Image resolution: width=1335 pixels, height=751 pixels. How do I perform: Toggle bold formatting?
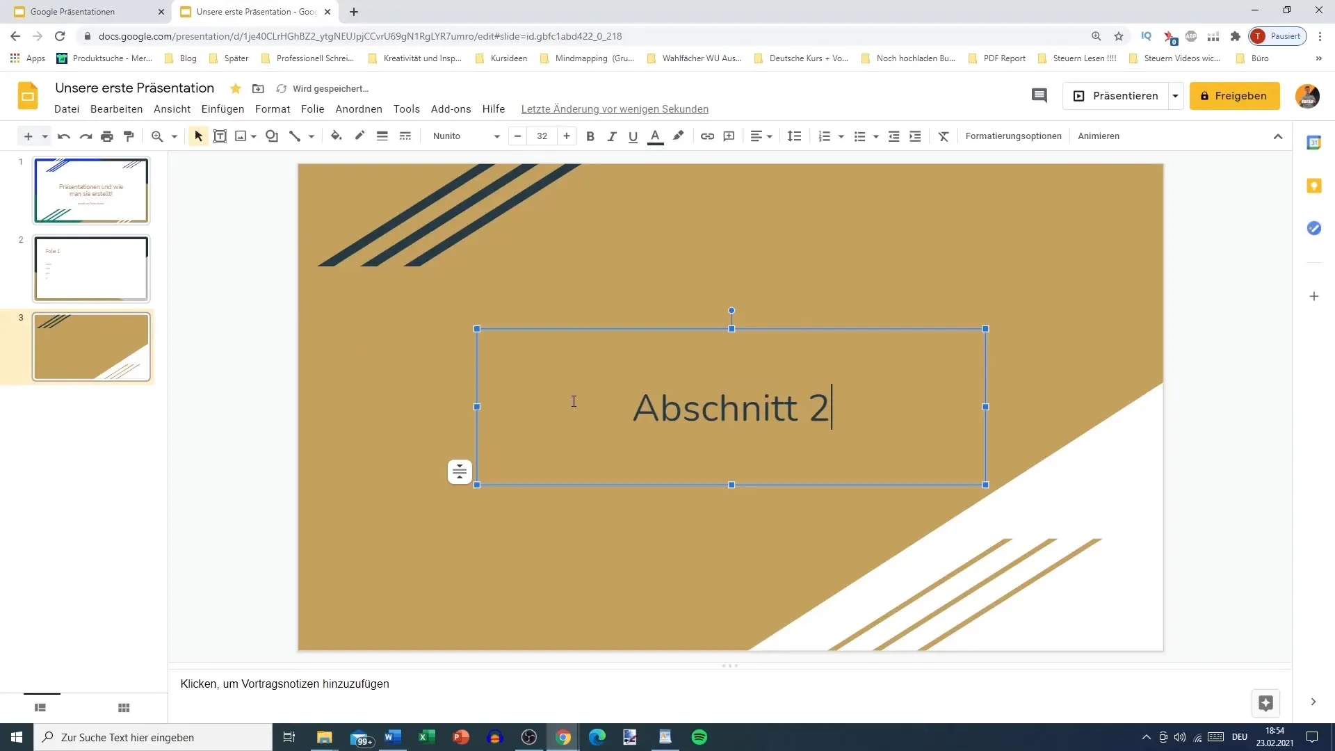point(590,136)
